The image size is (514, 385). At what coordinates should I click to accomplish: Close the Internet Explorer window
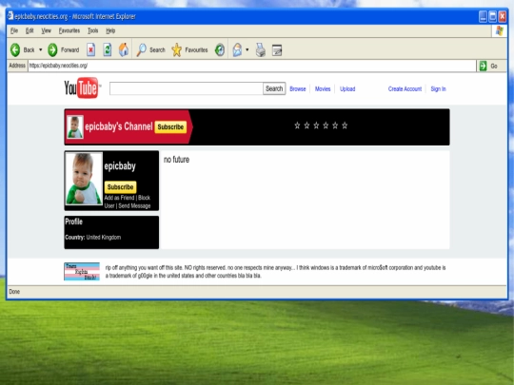pyautogui.click(x=503, y=16)
